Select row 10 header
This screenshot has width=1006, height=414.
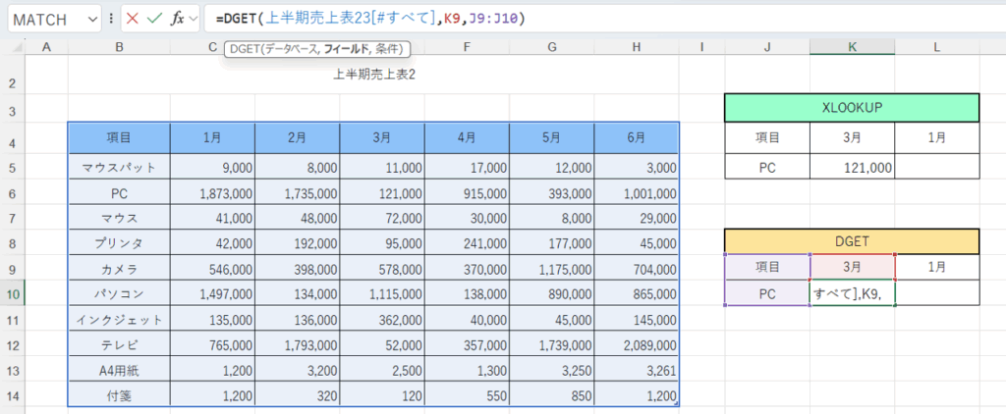click(x=15, y=293)
